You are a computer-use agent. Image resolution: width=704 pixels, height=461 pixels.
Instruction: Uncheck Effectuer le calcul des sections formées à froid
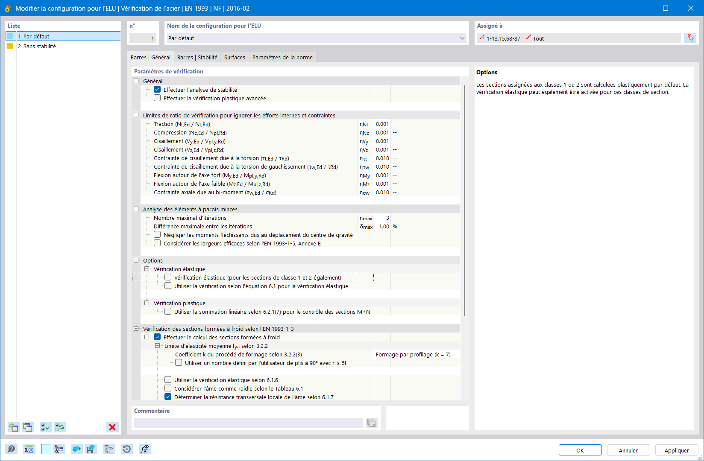[x=157, y=337]
